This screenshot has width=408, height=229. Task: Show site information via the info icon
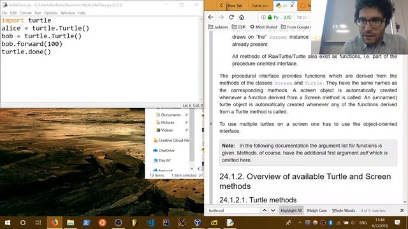(x=263, y=17)
